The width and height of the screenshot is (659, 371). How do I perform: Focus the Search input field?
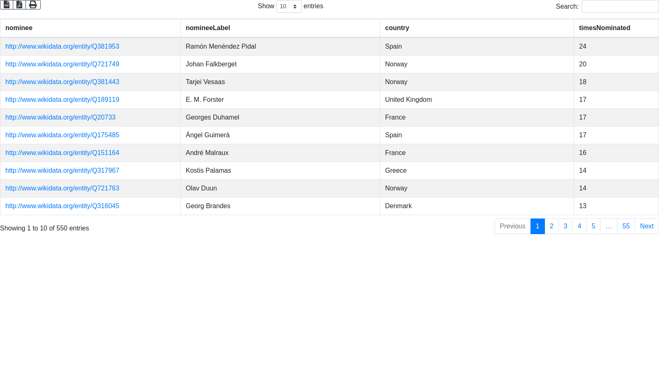pos(620,6)
